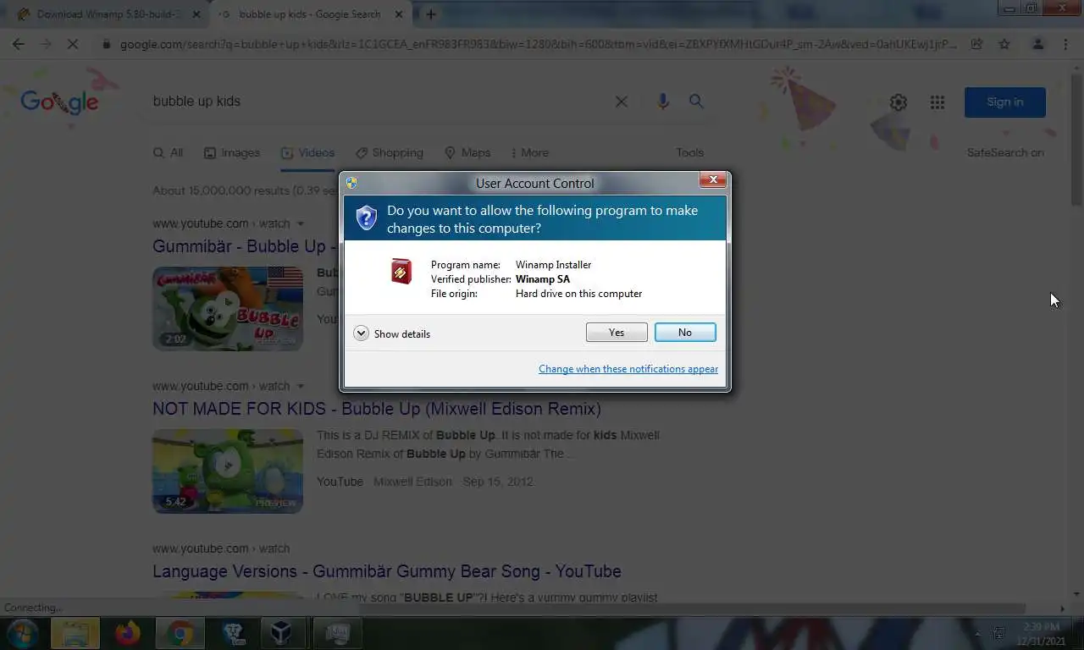
Task: Open the Google apps grid
Action: pos(937,102)
